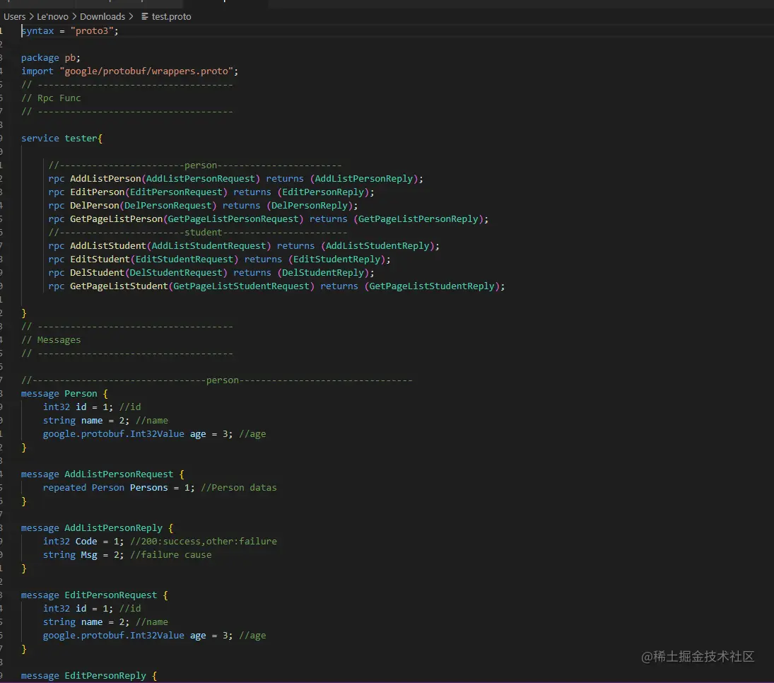Image resolution: width=774 pixels, height=683 pixels.
Task: Click the long person divider above message Person
Action: pos(217,380)
